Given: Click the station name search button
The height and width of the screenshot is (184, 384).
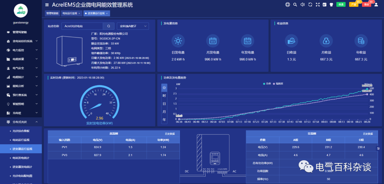Looking at the screenshot, I should (108, 26).
